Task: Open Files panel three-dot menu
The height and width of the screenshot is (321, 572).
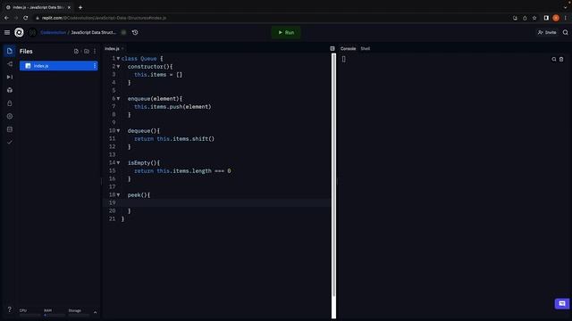Action: click(95, 52)
